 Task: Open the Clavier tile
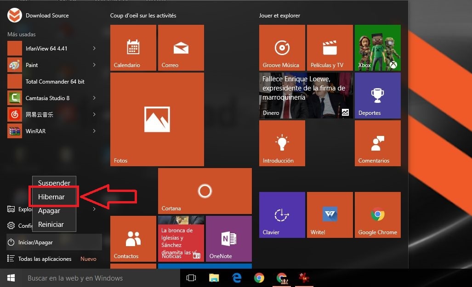[282, 215]
